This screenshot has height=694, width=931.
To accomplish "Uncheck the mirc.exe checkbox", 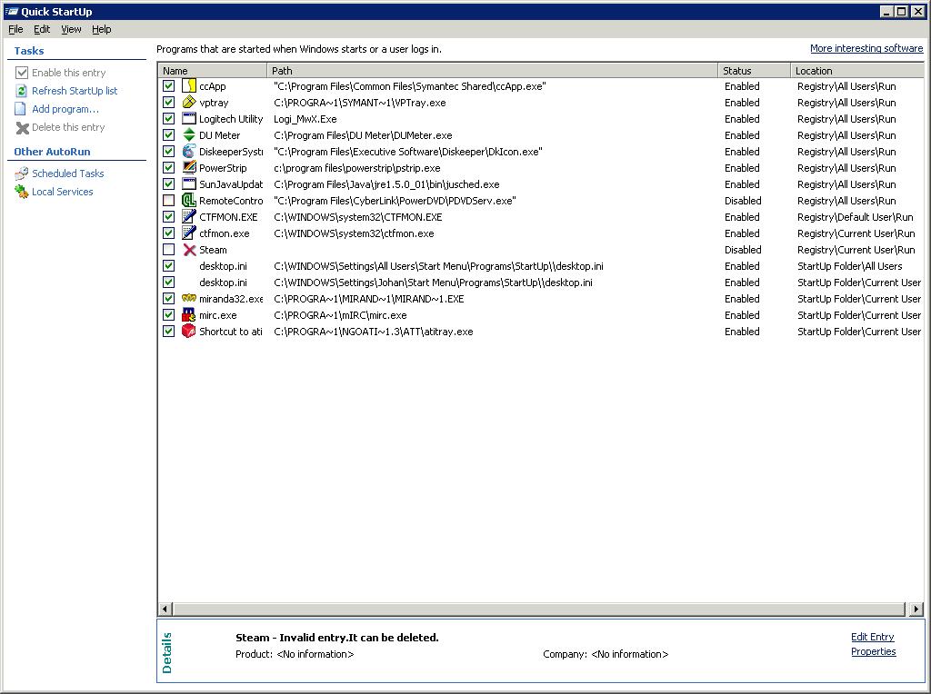I will [168, 315].
